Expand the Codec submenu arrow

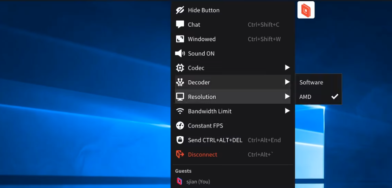[287, 68]
